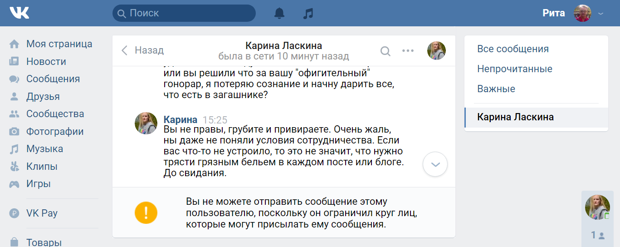Show Все сообщения list
The image size is (620, 247).
(x=513, y=49)
